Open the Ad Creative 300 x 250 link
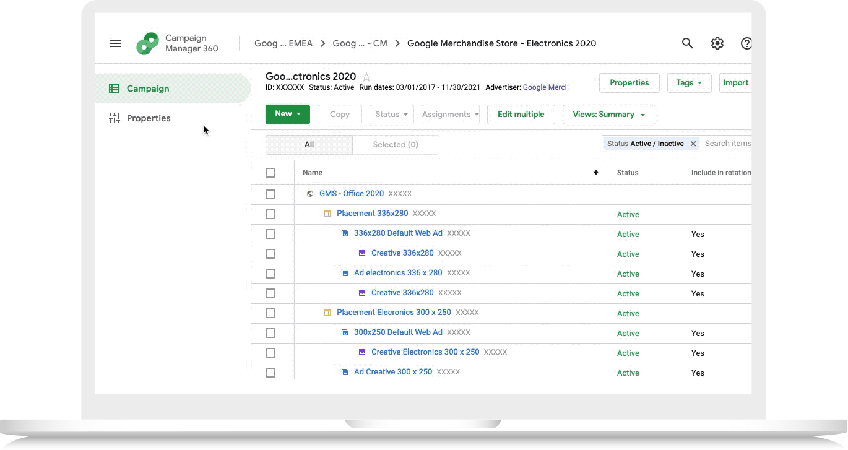Screen dimensions: 848x450 [393, 372]
